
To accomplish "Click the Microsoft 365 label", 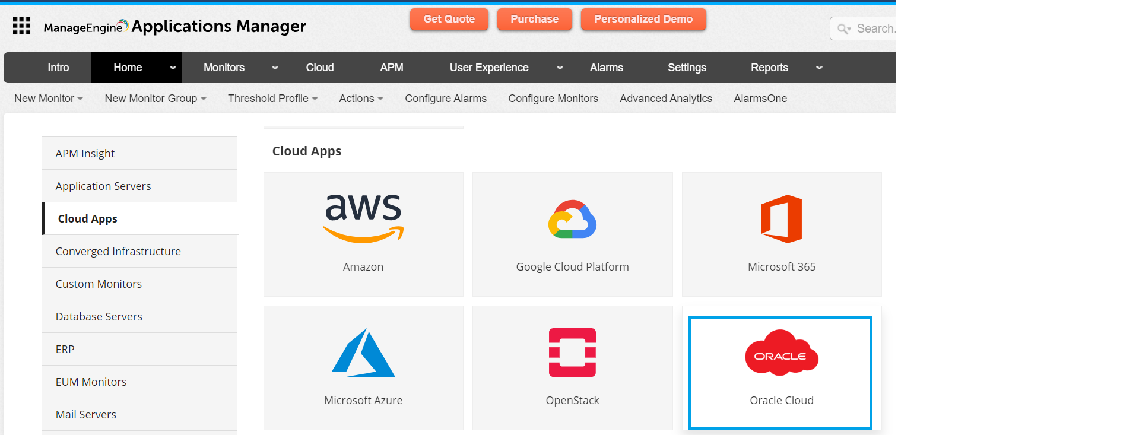I will coord(782,267).
